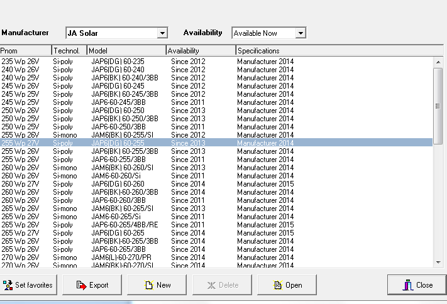Select row JAP6(BK) 60-245/3BB

pos(216,94)
